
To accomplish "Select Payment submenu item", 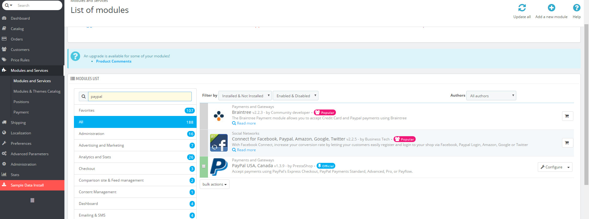I will (21, 112).
